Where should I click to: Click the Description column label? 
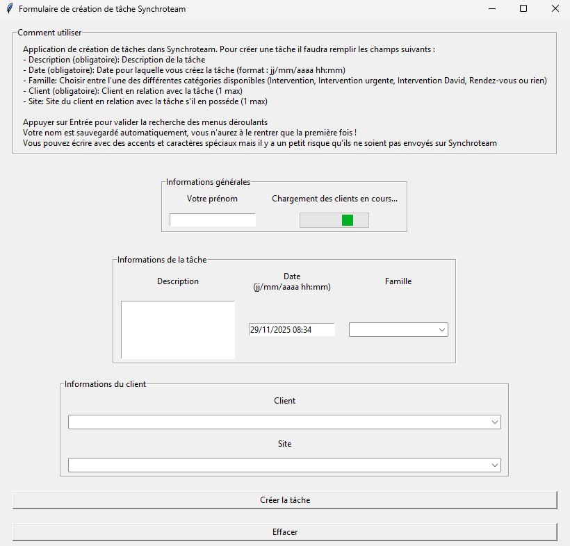pos(178,281)
